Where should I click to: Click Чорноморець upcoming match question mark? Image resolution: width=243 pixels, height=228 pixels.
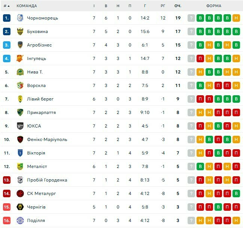(191, 18)
